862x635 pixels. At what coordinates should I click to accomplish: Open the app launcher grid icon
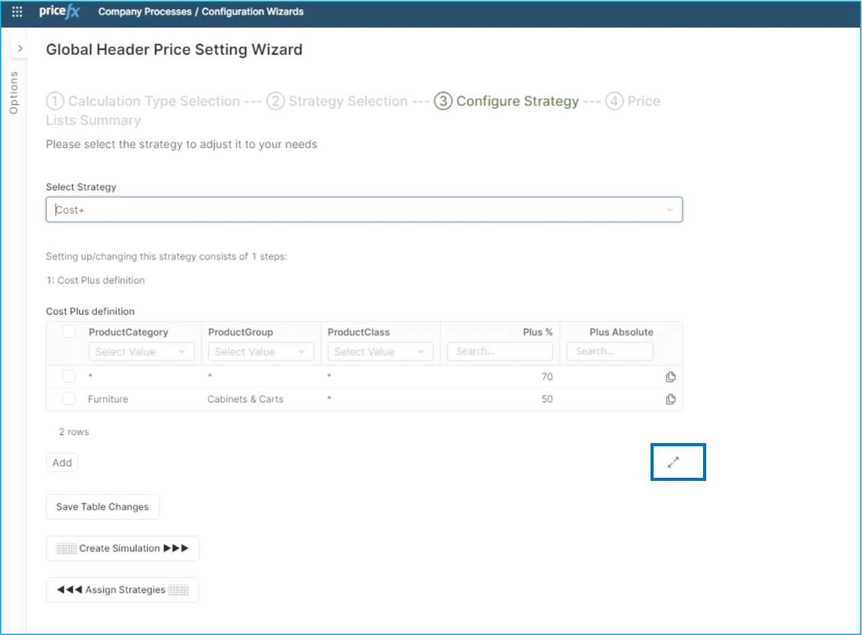click(x=17, y=12)
